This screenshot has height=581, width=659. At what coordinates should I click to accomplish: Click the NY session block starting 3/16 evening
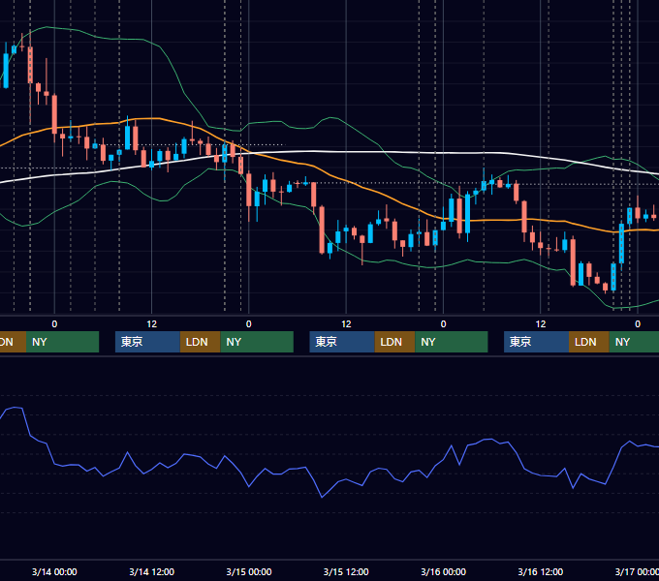point(634,342)
